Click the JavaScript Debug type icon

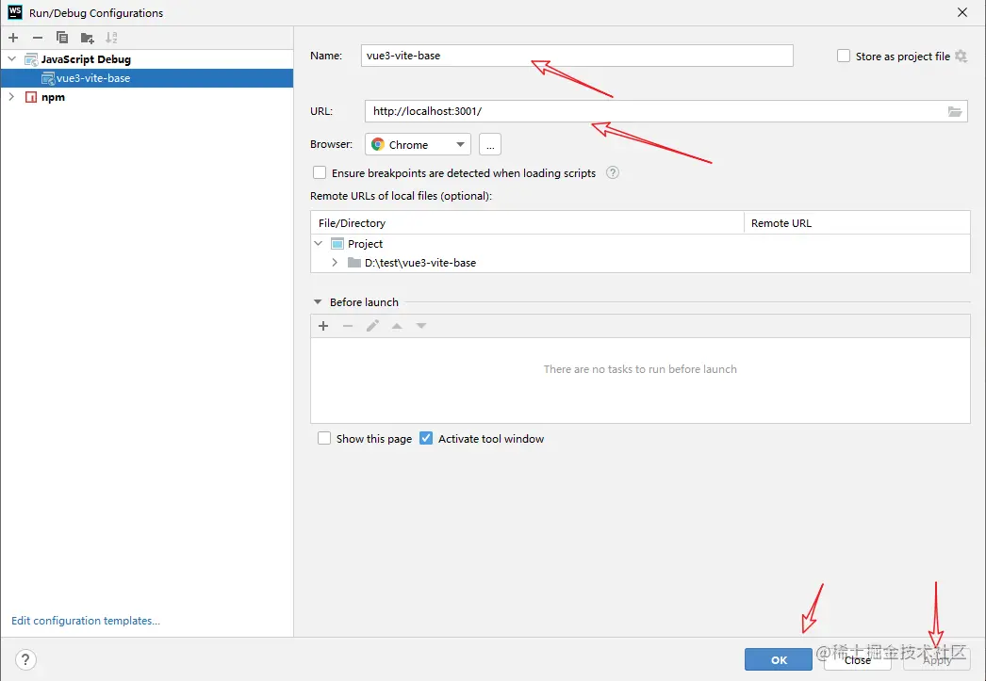[x=31, y=59]
